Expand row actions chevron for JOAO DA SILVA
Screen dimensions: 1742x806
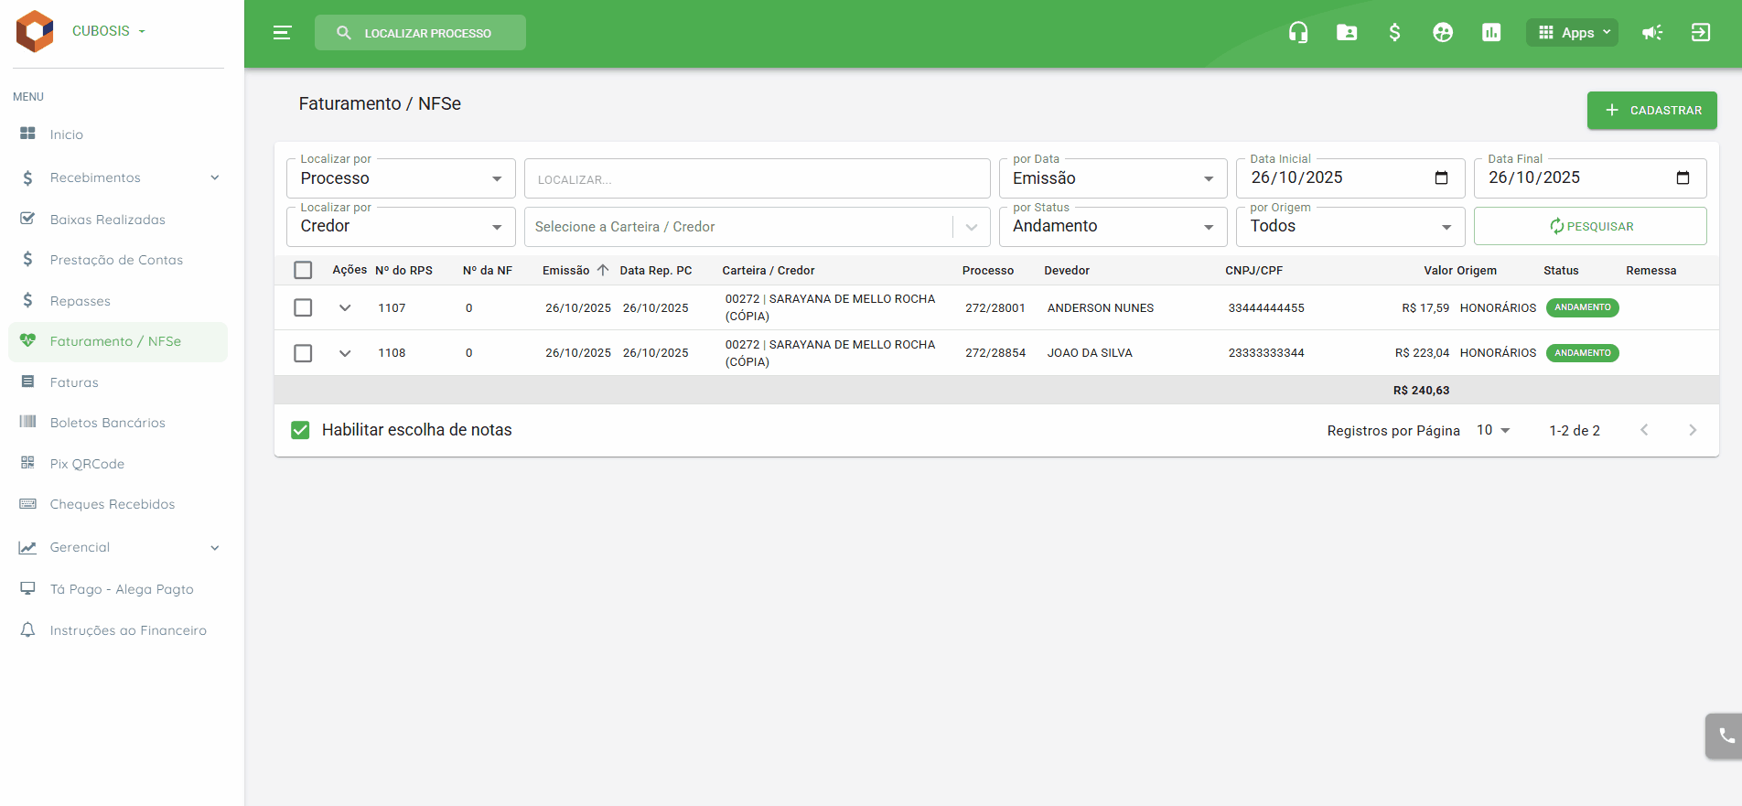pyautogui.click(x=345, y=353)
